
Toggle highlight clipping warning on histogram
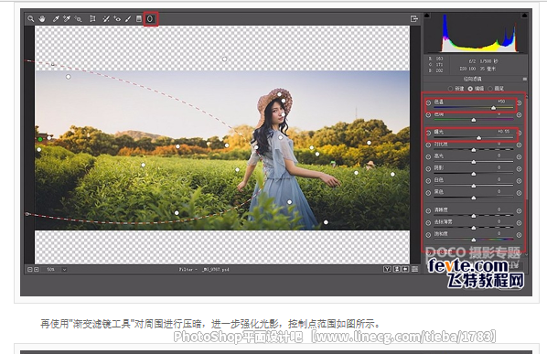click(524, 16)
